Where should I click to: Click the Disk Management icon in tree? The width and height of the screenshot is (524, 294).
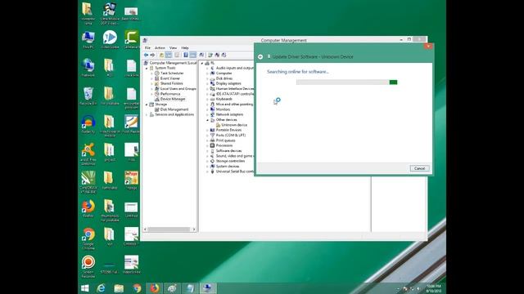pos(156,109)
